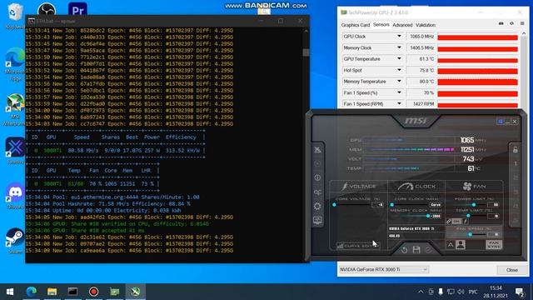Expand the Fan 1 Speed (RPM) dropdown
This screenshot has height=300, width=533.
(x=399, y=103)
